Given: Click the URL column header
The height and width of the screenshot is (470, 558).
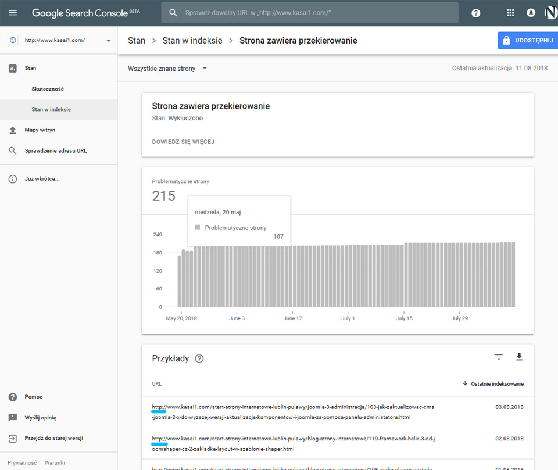Looking at the screenshot, I should point(156,384).
